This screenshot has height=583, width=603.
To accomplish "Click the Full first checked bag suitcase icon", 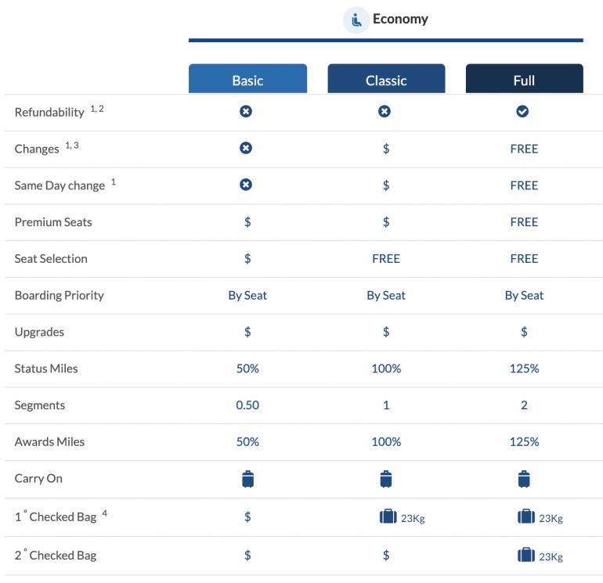I will pyautogui.click(x=526, y=516).
